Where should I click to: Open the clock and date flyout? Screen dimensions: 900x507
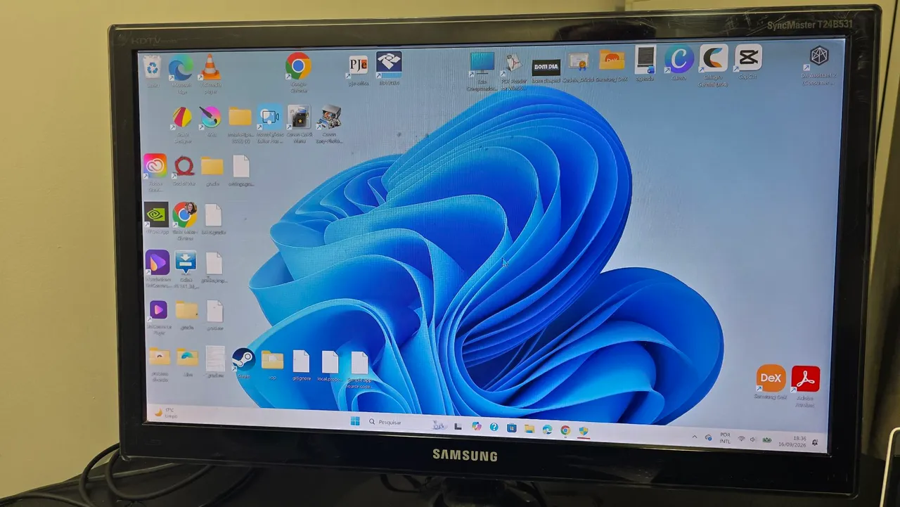[x=799, y=441]
